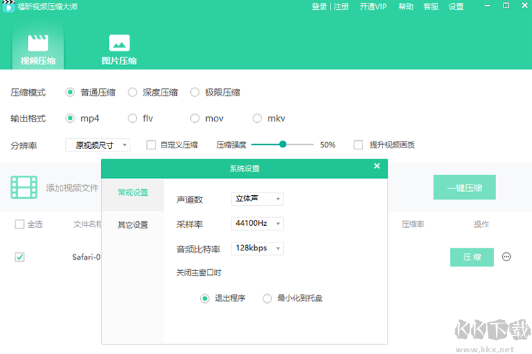
Task: Click the app logo in title bar
Action: tap(9, 7)
